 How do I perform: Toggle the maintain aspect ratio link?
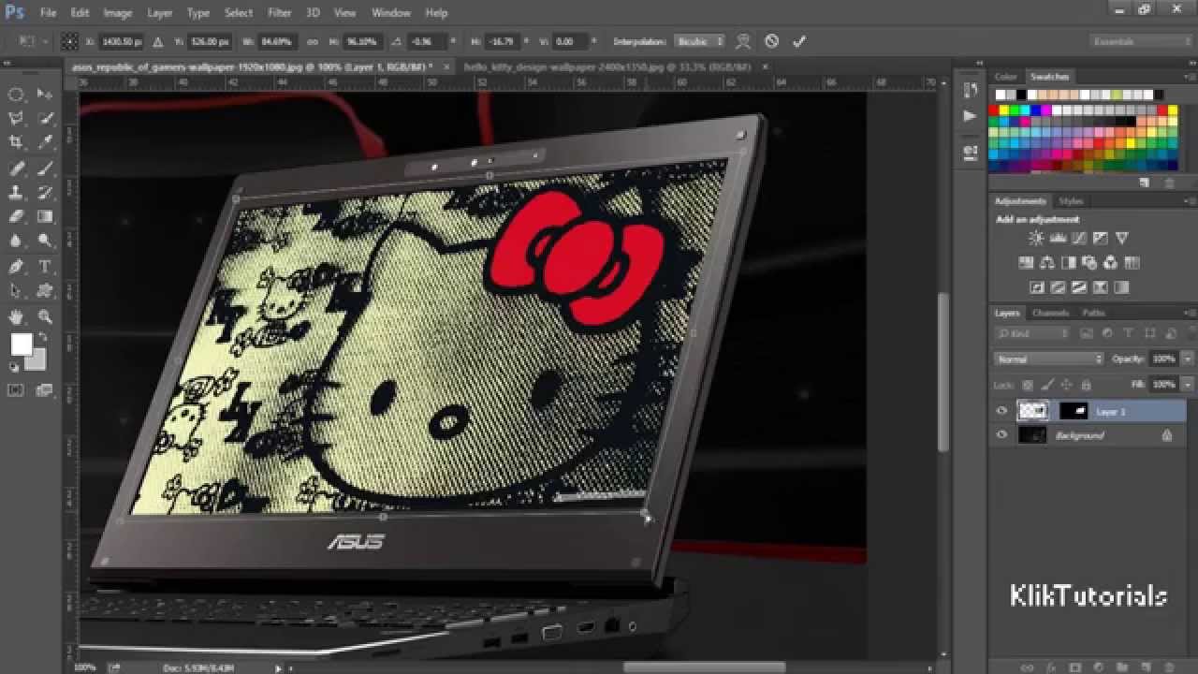point(313,41)
